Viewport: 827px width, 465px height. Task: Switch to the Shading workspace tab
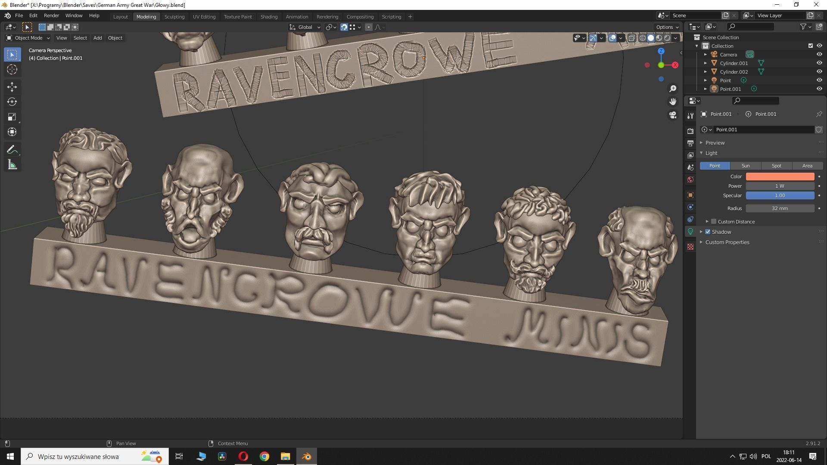pos(269,17)
